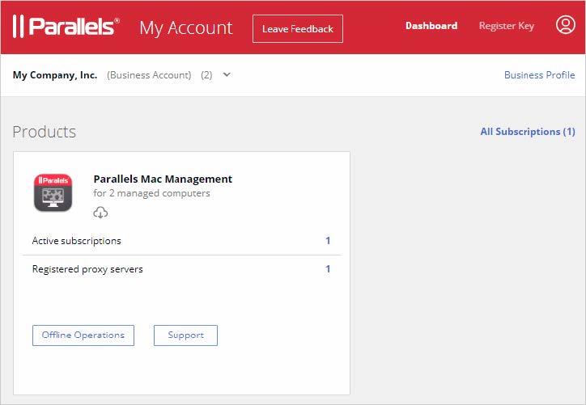Viewport: 586px width, 405px height.
Task: Open the Dashboard tab
Action: 431,26
